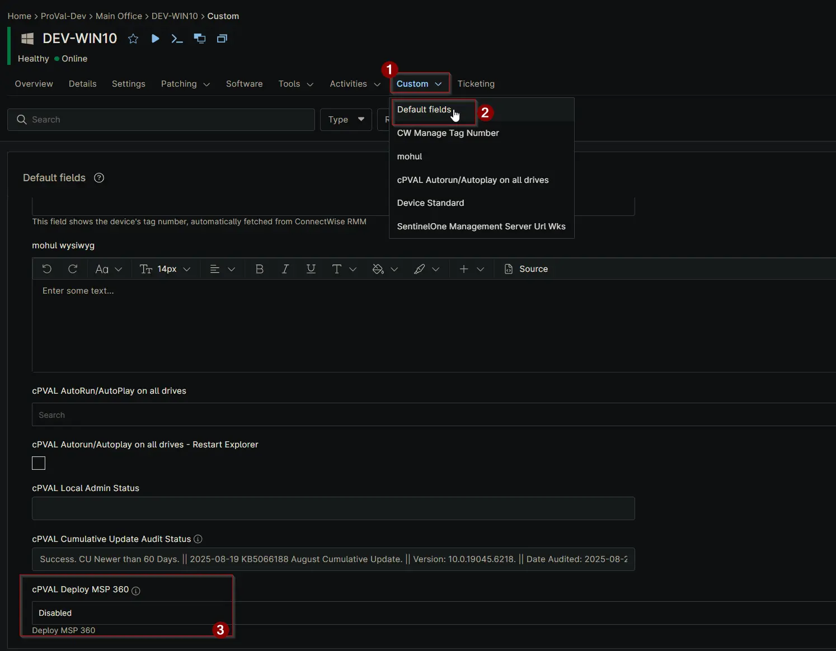Toggle italic formatting in the editor
836x651 pixels.
285,269
